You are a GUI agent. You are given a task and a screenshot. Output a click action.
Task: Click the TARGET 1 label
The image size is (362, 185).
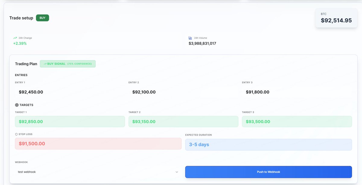point(21,112)
